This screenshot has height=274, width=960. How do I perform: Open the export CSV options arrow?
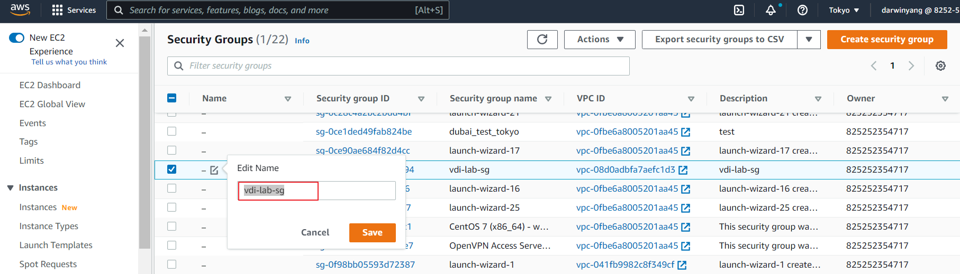point(809,40)
